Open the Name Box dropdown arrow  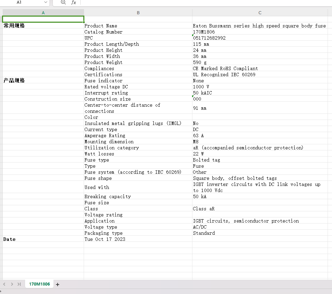45,2
